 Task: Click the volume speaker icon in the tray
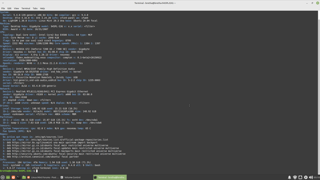pos(310,177)
